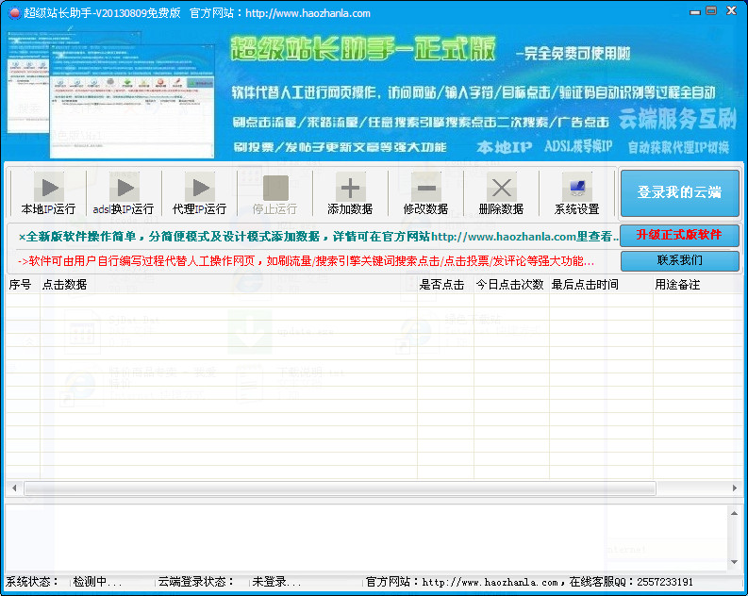The image size is (748, 596).
Task: Click the 联系我们 button
Action: click(680, 260)
